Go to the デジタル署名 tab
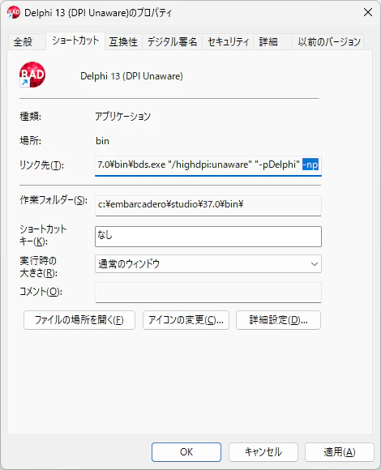 (172, 41)
